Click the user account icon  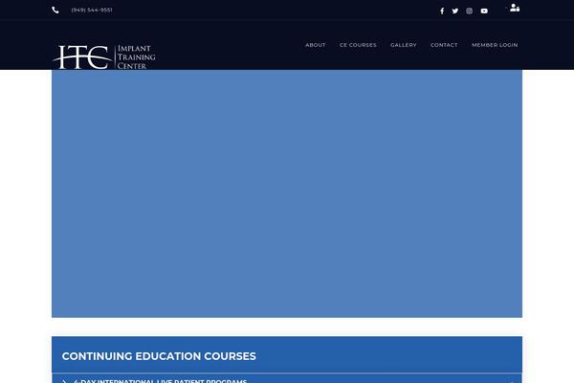click(x=515, y=8)
